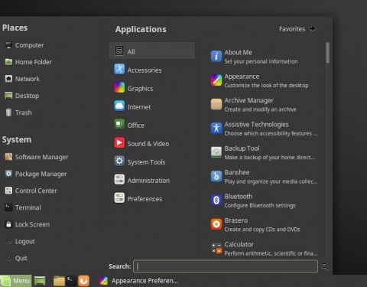Click the Network icon in Places
367x287 pixels.
pos(8,79)
